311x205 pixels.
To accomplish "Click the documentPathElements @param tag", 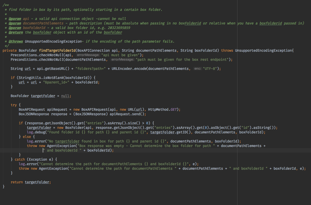I will [15, 23].
